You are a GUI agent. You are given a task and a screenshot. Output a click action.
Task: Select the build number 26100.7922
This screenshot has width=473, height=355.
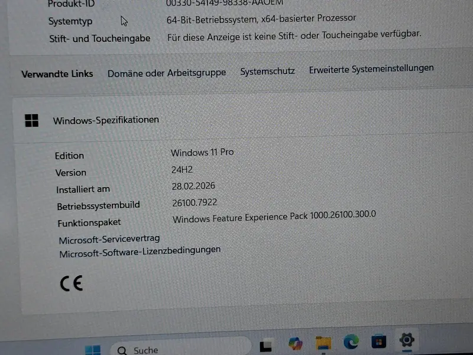pyautogui.click(x=195, y=202)
